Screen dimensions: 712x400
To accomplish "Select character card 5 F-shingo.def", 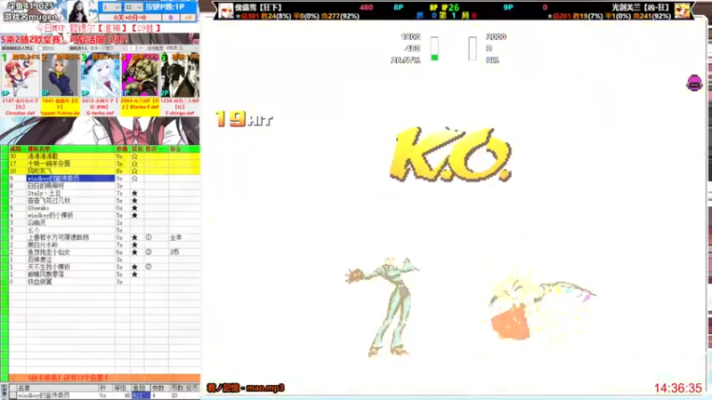I will pos(180,84).
